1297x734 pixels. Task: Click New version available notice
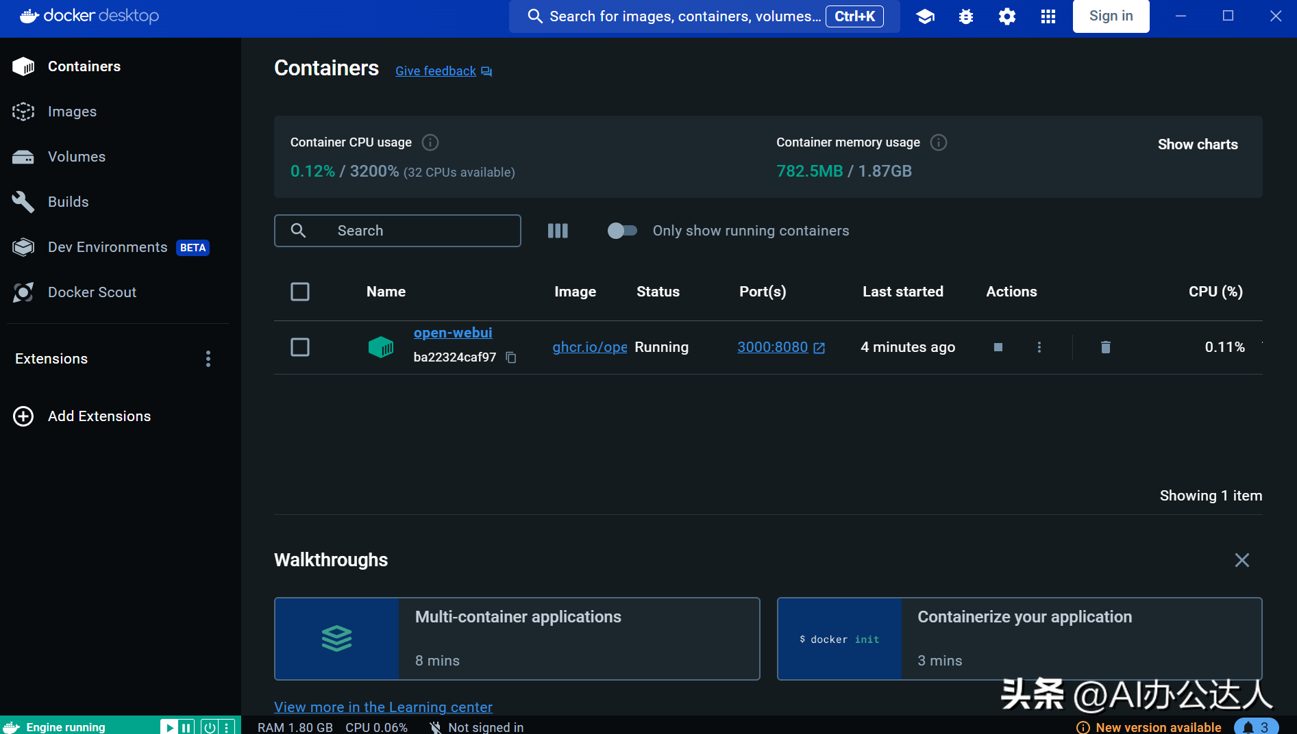[1149, 727]
